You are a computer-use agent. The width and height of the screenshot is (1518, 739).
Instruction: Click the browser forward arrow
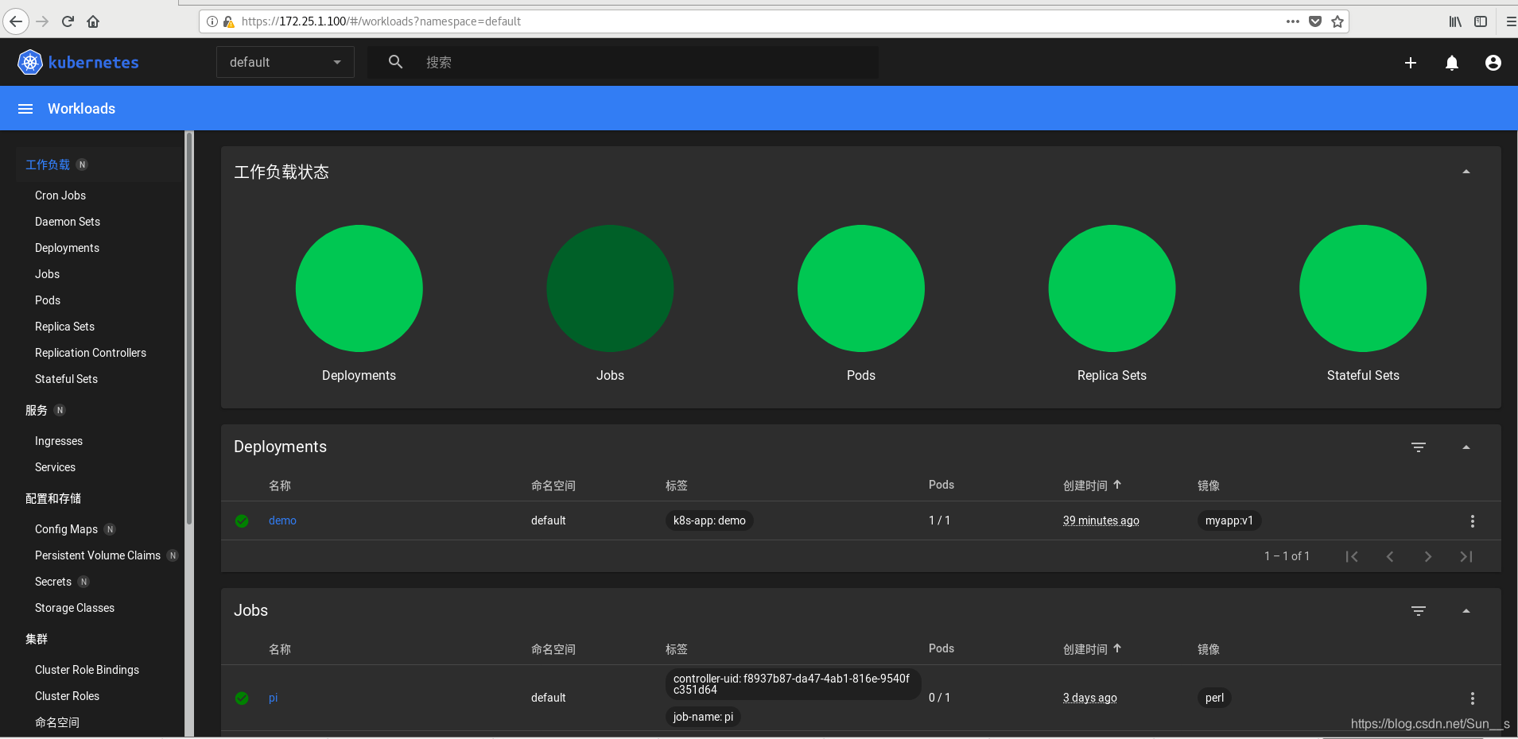pyautogui.click(x=43, y=21)
